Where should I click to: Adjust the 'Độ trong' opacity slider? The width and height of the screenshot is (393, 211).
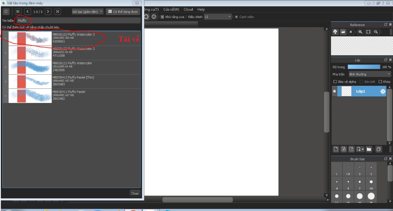364,67
